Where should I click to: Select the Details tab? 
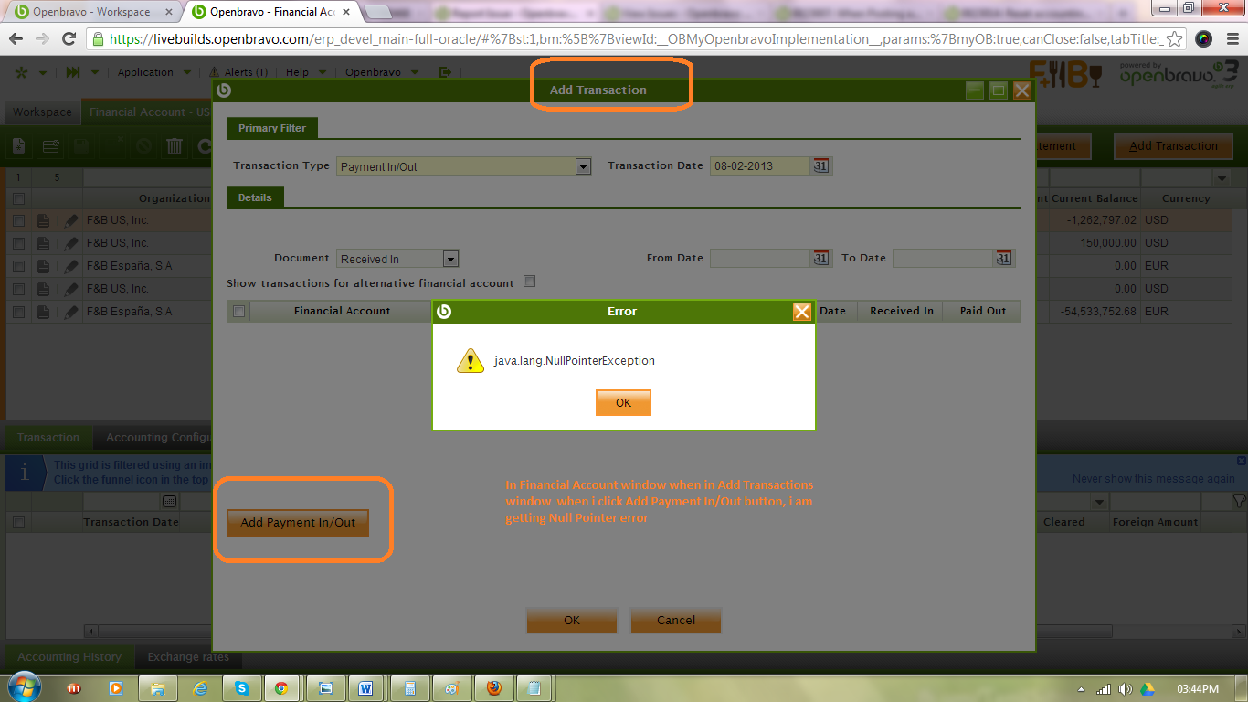[256, 197]
